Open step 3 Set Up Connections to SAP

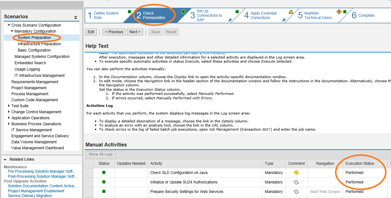(206, 15)
